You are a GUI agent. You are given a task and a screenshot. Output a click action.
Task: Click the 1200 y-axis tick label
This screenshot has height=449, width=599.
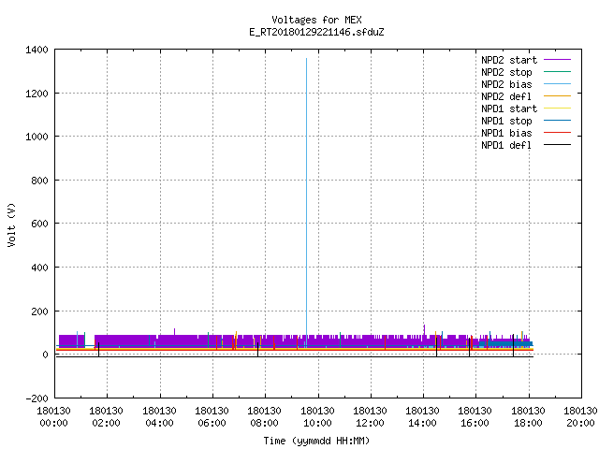(37, 94)
